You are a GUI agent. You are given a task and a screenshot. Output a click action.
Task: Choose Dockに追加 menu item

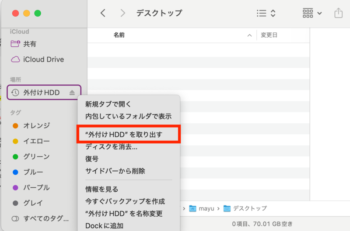(x=129, y=226)
